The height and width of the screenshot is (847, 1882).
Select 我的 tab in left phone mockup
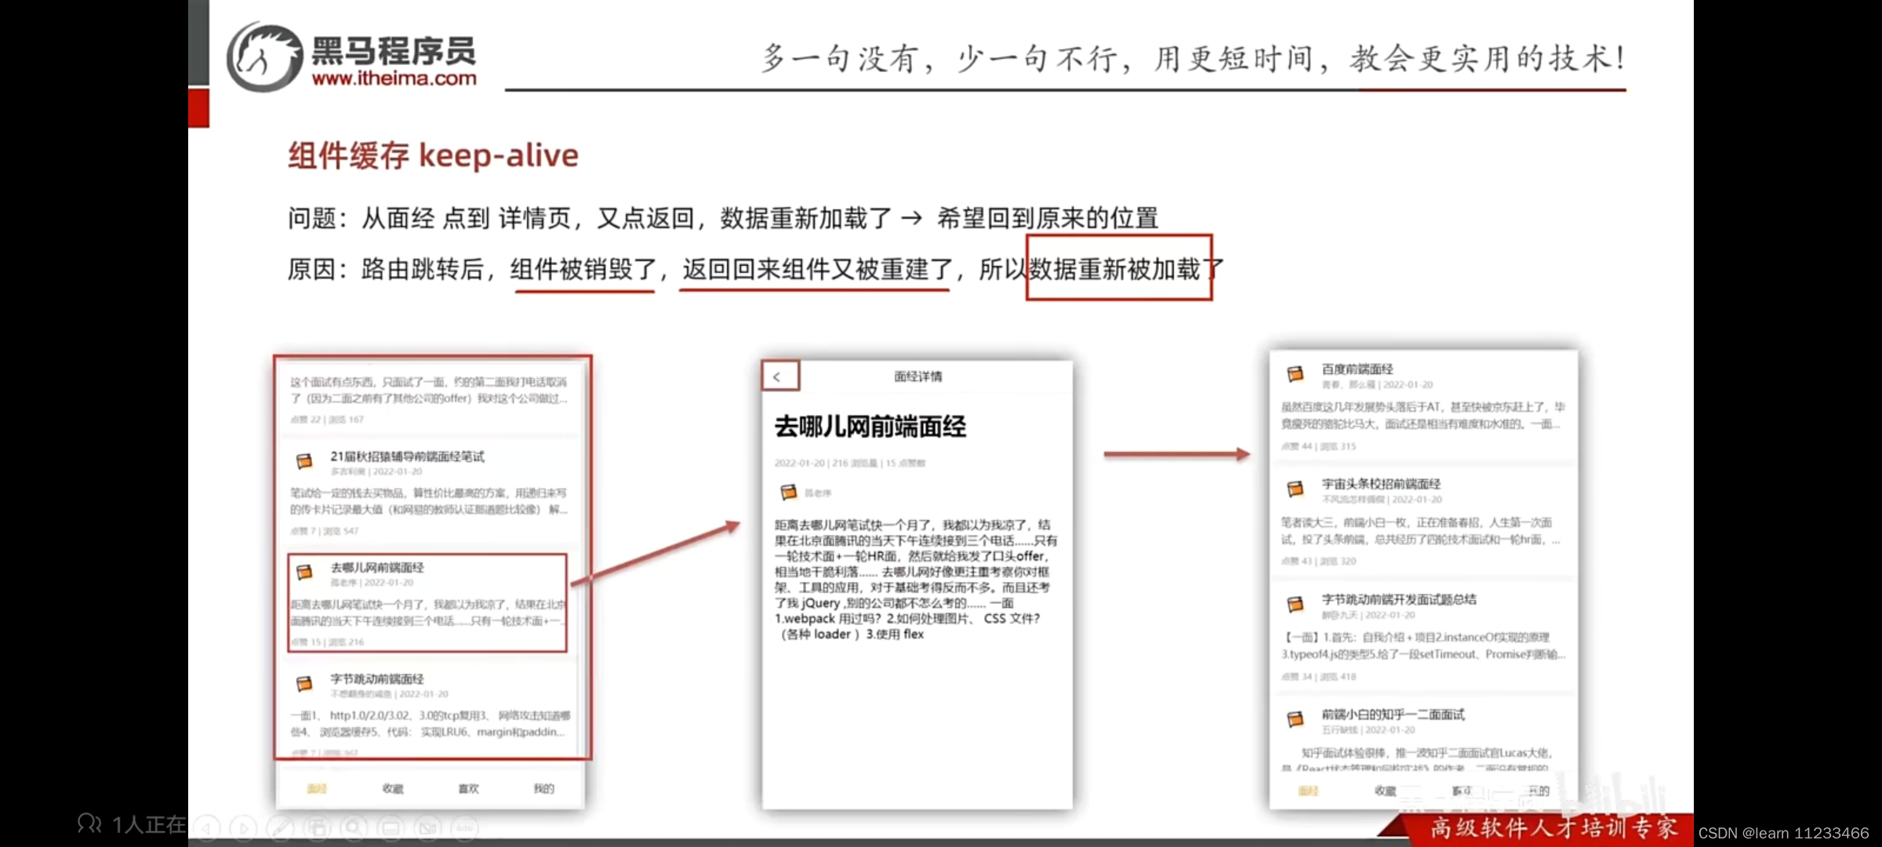[x=543, y=788]
